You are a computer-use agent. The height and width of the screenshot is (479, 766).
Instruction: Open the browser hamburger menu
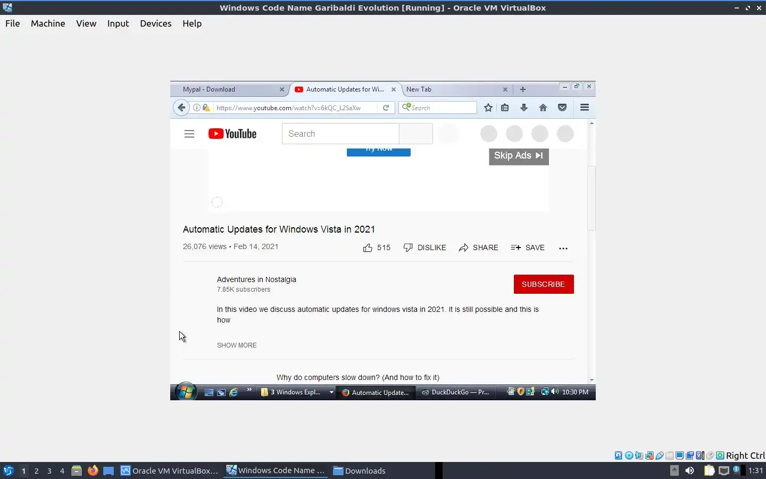[x=585, y=108]
